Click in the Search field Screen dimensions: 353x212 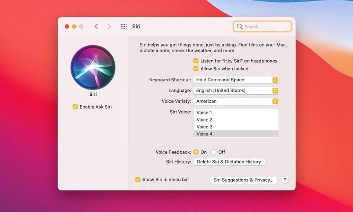263,26
